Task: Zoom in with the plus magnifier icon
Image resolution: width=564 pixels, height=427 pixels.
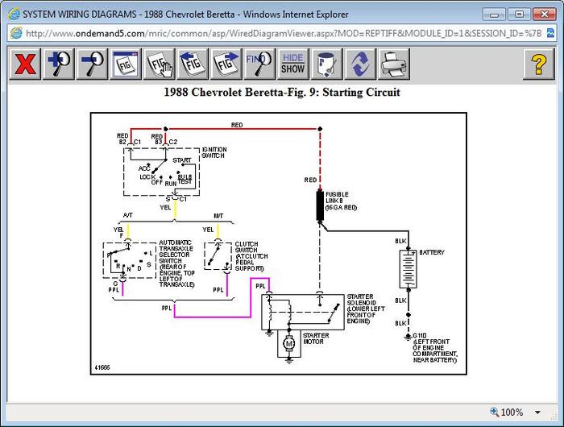Action: [x=59, y=64]
